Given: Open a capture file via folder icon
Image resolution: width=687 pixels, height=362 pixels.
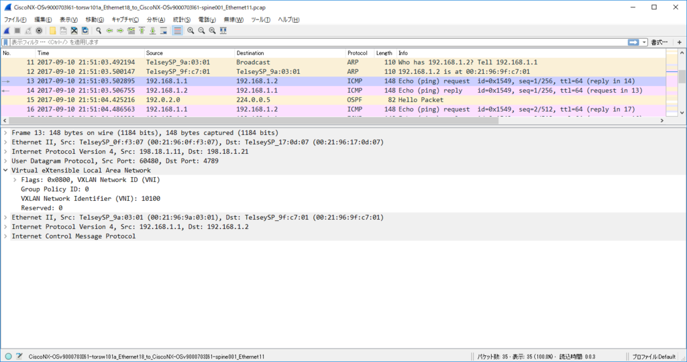Looking at the screenshot, I should click(x=52, y=31).
